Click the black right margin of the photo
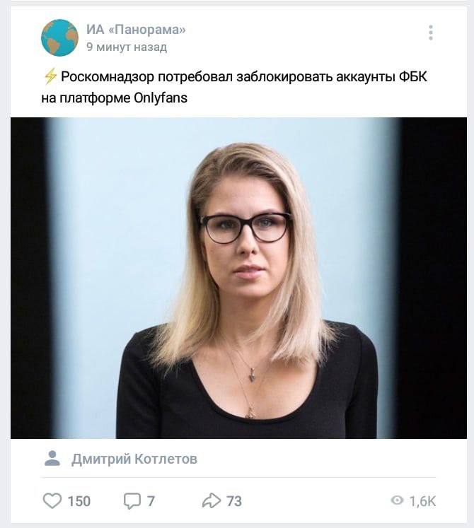The image size is (474, 528). pyautogui.click(x=435, y=278)
